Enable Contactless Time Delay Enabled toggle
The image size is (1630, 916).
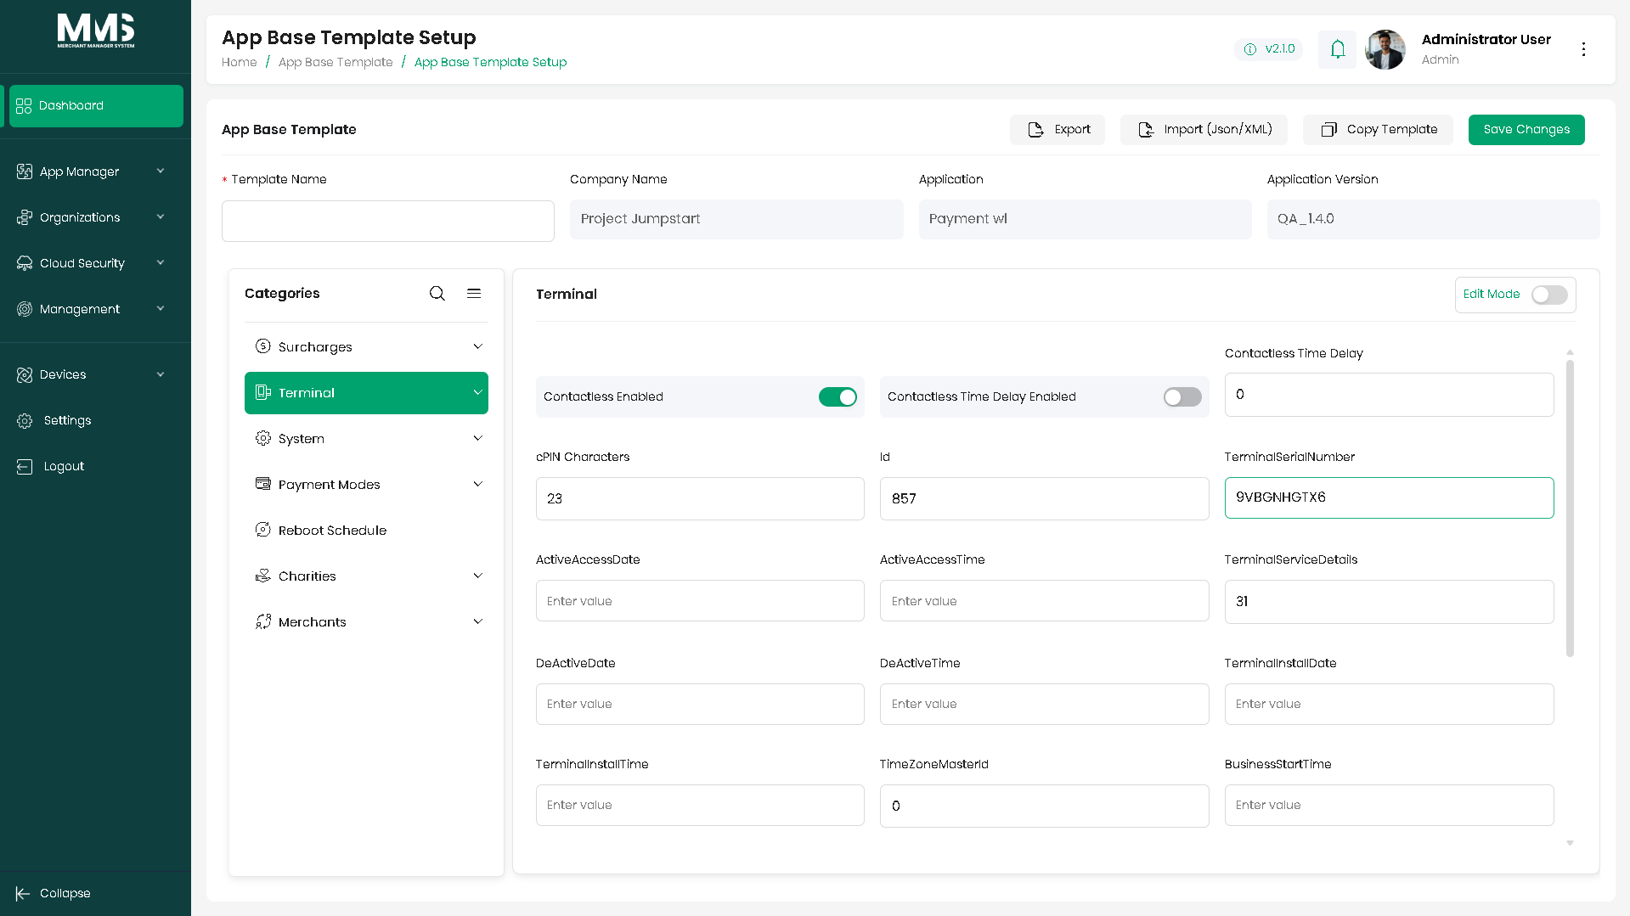(x=1182, y=396)
